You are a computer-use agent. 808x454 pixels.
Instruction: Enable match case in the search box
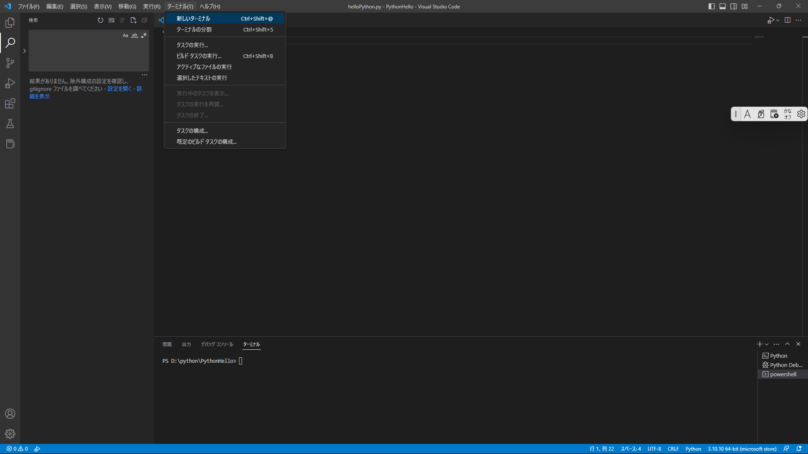tap(125, 35)
